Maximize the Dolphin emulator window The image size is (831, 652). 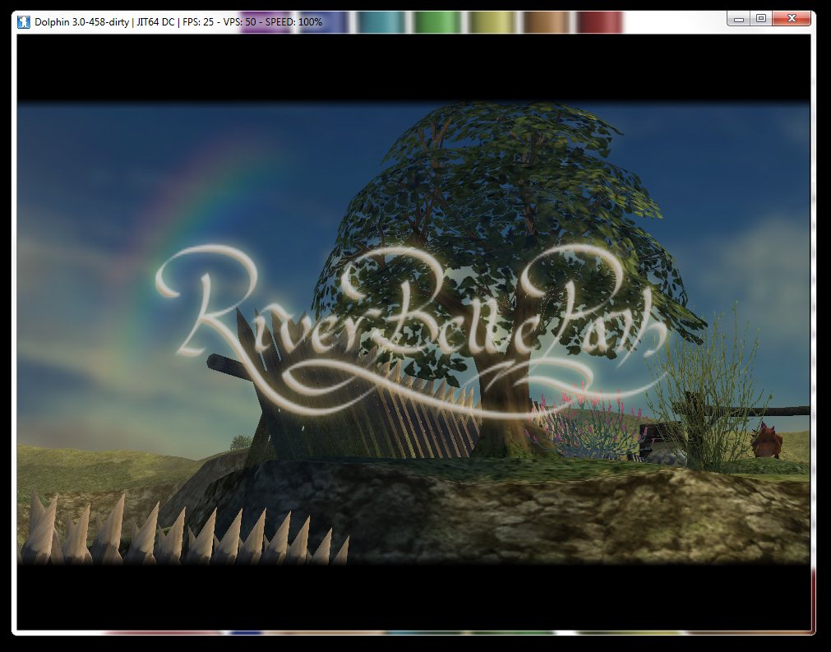(x=760, y=18)
